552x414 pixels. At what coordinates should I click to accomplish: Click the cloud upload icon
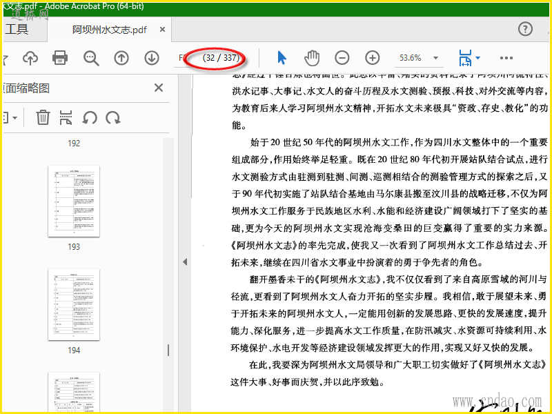(30, 58)
